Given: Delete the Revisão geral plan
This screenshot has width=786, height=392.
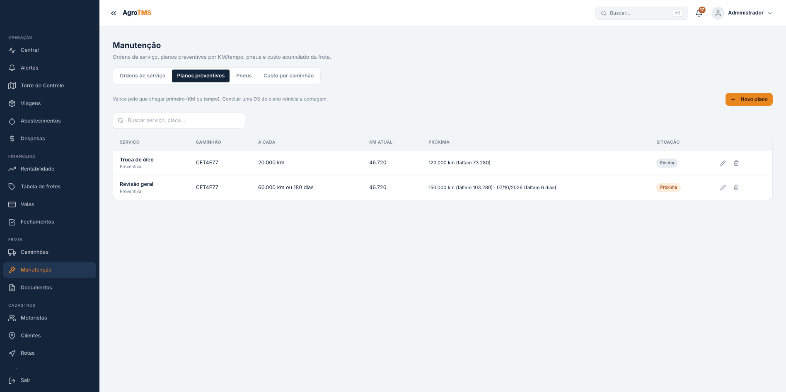Looking at the screenshot, I should 736,188.
